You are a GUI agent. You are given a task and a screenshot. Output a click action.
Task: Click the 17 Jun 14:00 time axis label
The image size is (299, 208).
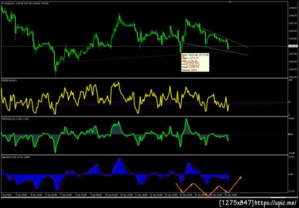click(x=232, y=195)
